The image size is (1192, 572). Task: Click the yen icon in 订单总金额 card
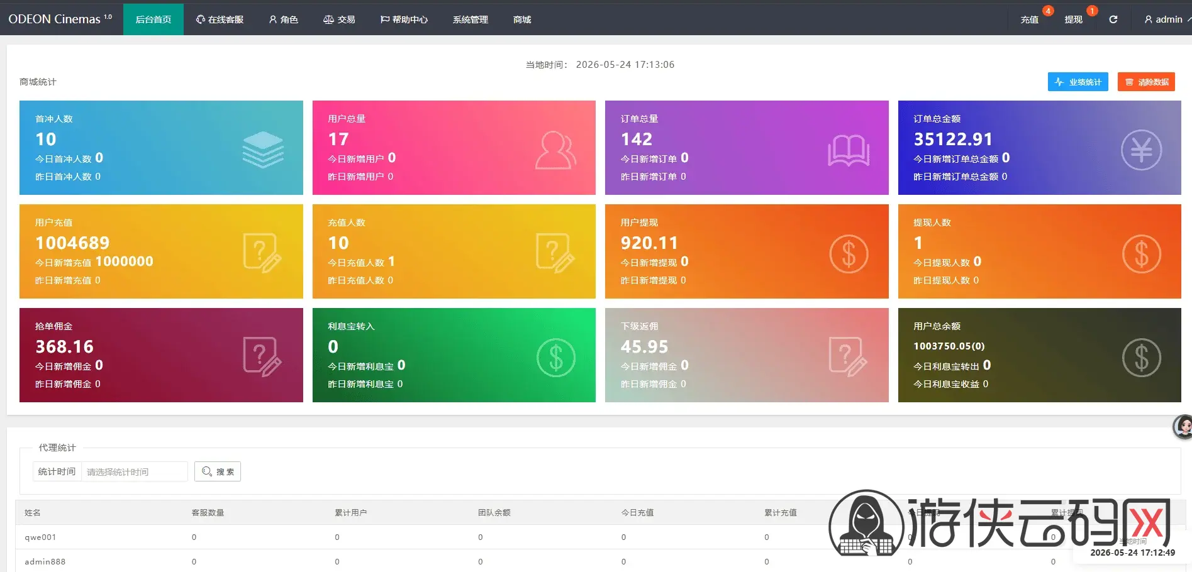coord(1141,150)
